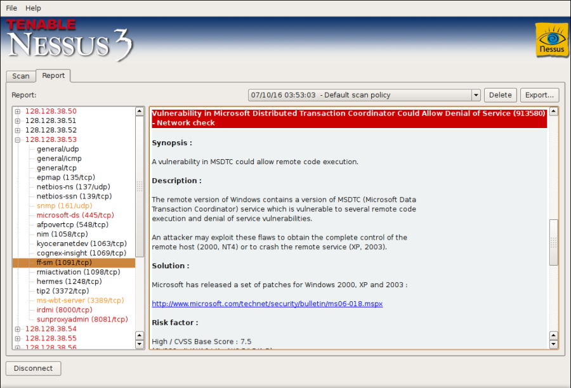Screen dimensions: 571x388
Task: Click 'High / CVSS Base Score : 7.5' text
Action: coord(201,342)
